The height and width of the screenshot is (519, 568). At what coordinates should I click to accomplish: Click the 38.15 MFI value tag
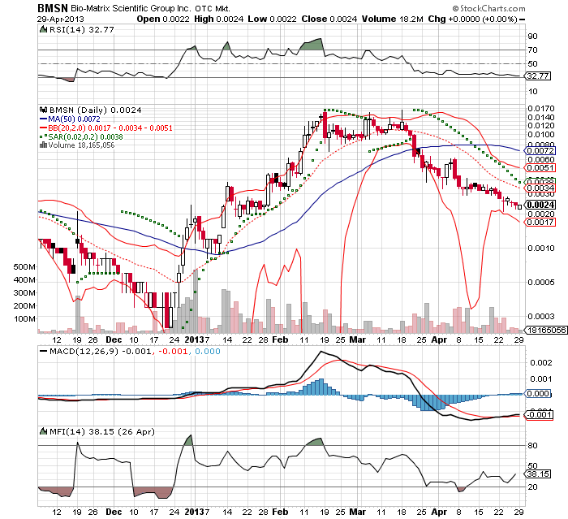pos(538,474)
